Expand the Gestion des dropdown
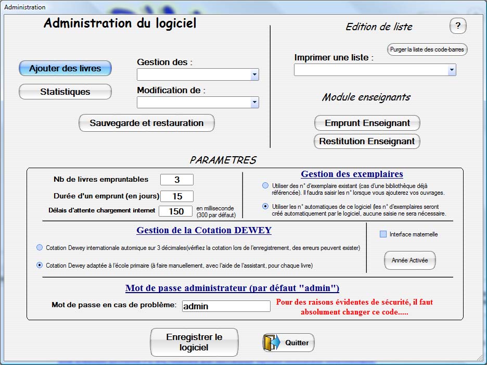This screenshot has height=365, width=487. coord(254,75)
